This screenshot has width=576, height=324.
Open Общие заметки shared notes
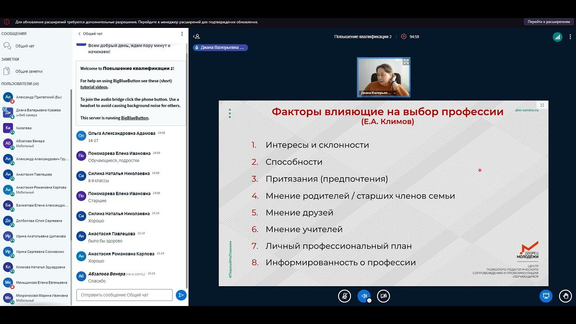pos(29,71)
